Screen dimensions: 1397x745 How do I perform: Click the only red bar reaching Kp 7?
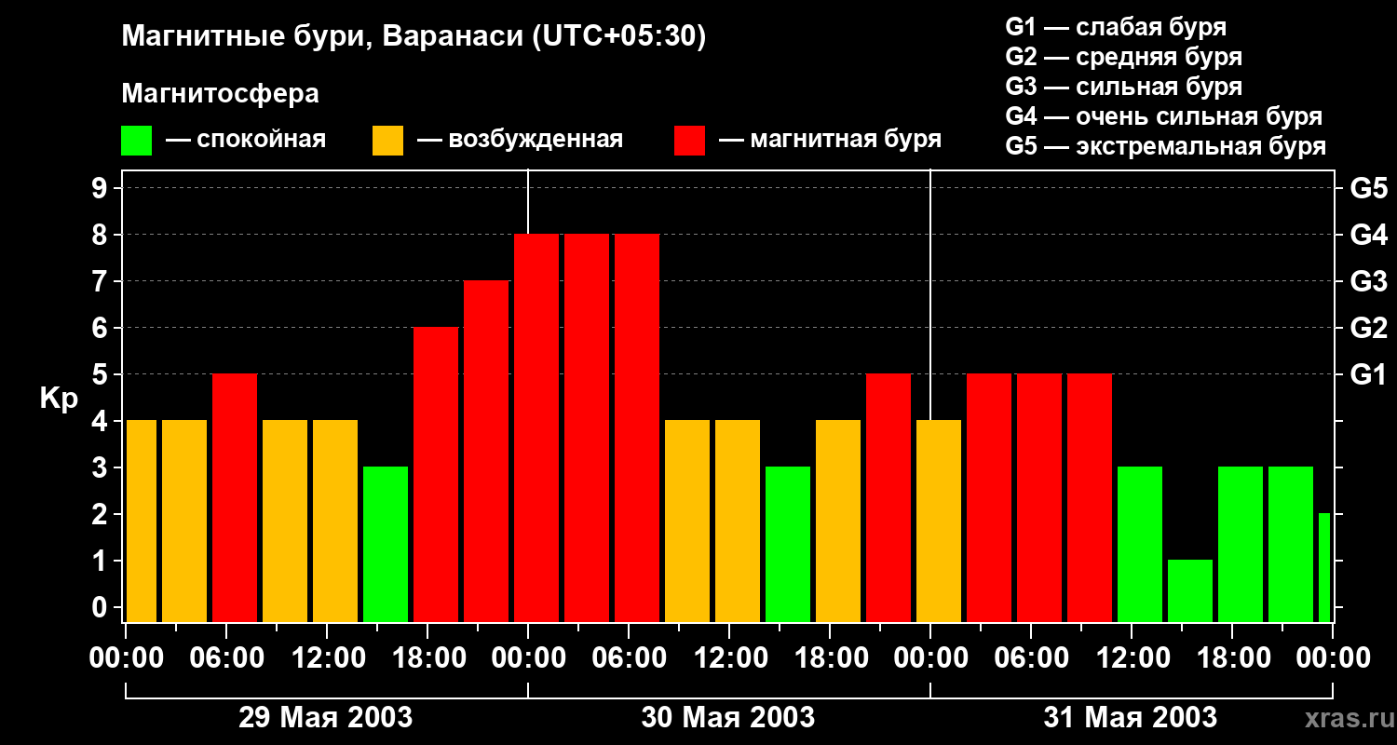(486, 451)
